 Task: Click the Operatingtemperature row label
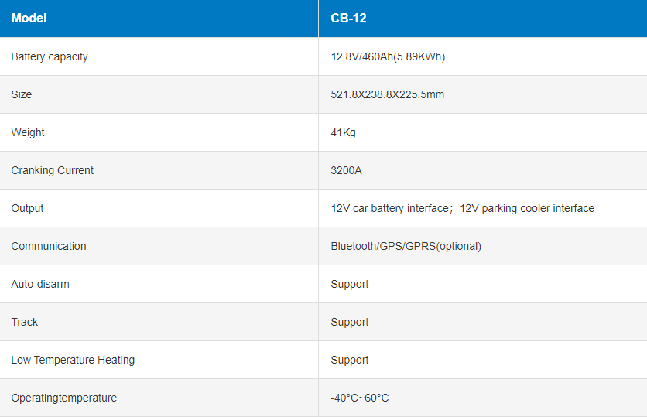pos(64,398)
